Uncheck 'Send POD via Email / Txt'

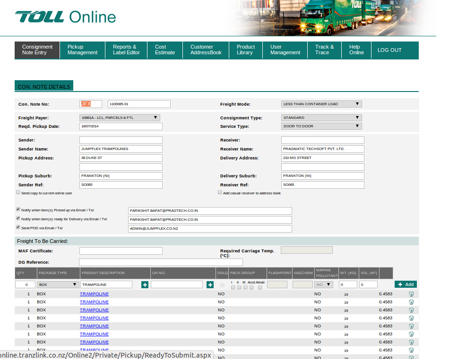18,227
